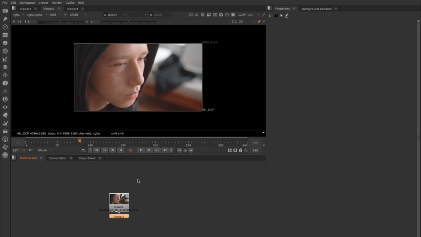Open the Transform nodes arrows icon
421x237 pixels.
[5, 75]
